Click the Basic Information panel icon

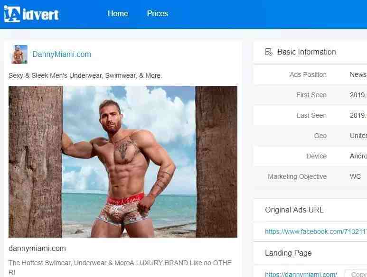pyautogui.click(x=269, y=52)
